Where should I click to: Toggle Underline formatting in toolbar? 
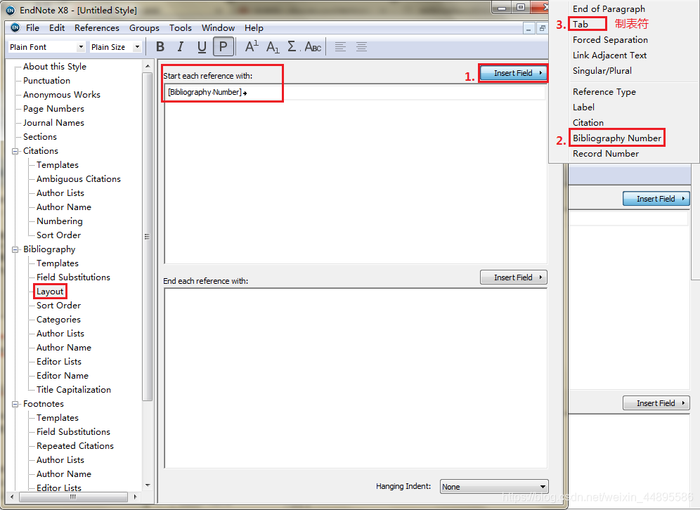tap(201, 47)
